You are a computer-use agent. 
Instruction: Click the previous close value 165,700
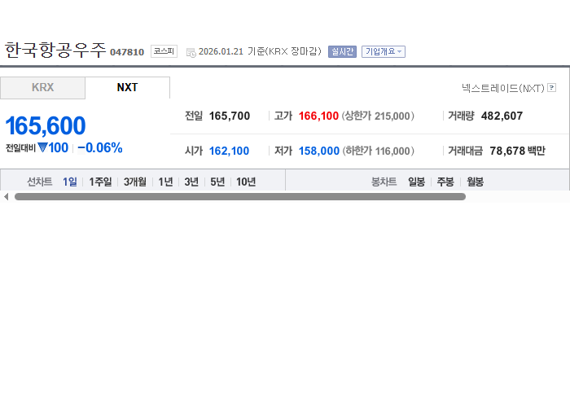pos(230,116)
